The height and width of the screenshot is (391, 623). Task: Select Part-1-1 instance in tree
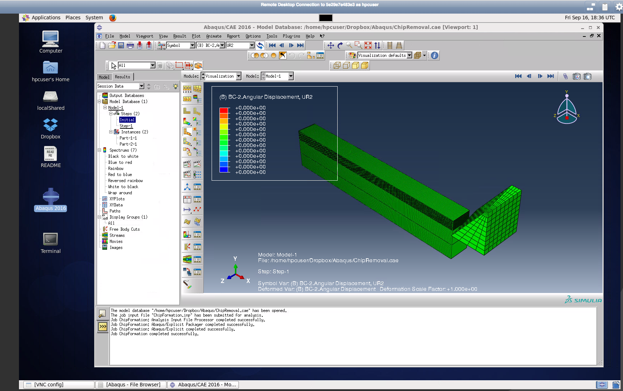tap(128, 138)
